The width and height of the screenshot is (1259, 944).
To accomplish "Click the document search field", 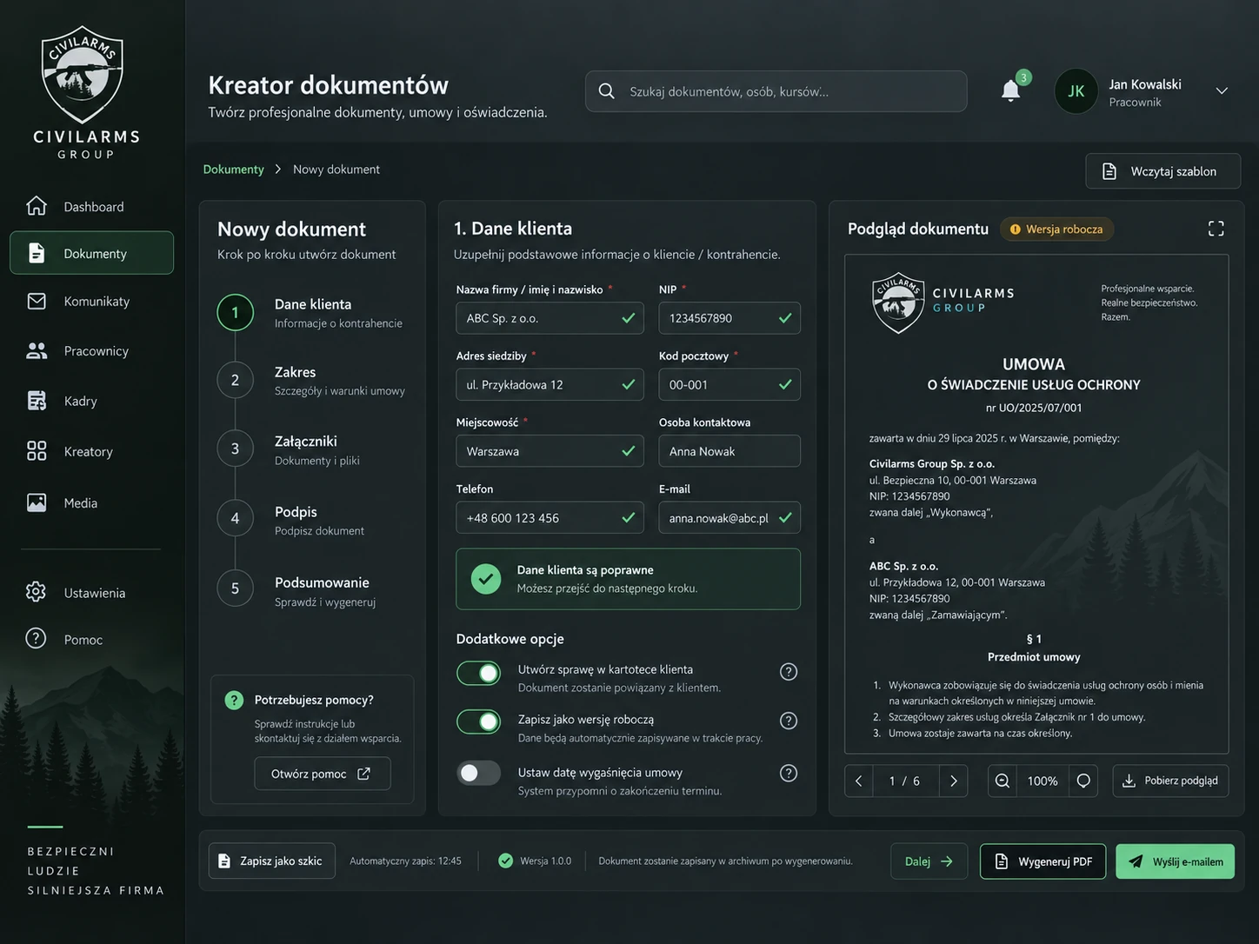I will coord(776,91).
